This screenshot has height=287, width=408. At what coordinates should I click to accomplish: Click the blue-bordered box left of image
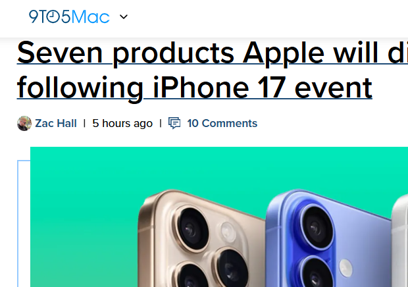click(x=23, y=224)
